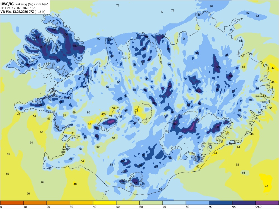This screenshot has height=209, width=279.
Task: Click the 70–80 pale blue legend band
Action: [174, 203]
